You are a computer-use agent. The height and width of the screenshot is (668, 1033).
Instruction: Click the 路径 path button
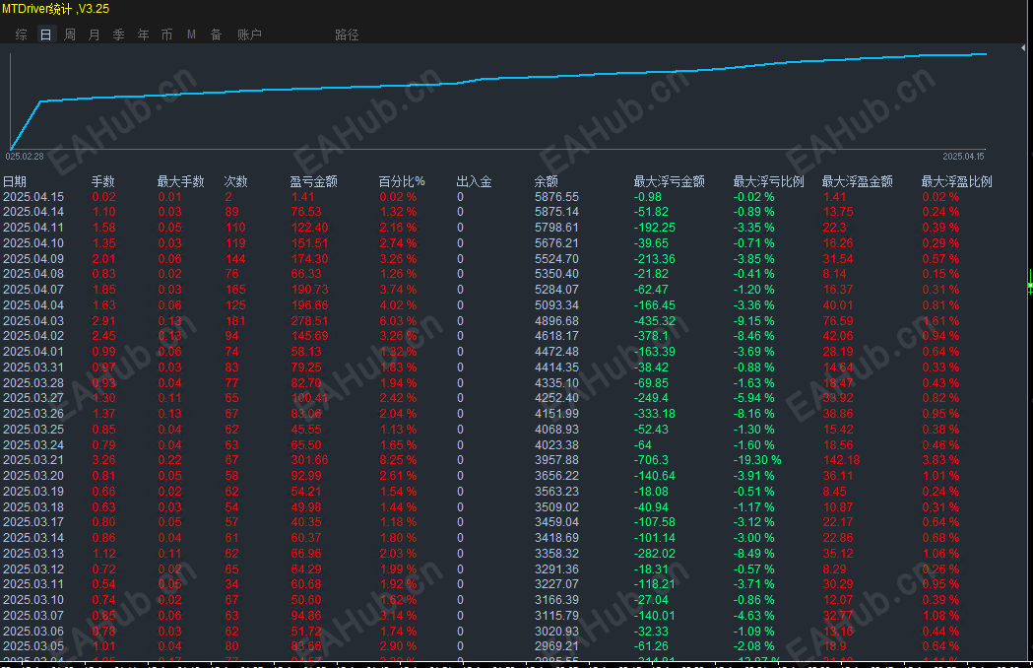tap(347, 34)
